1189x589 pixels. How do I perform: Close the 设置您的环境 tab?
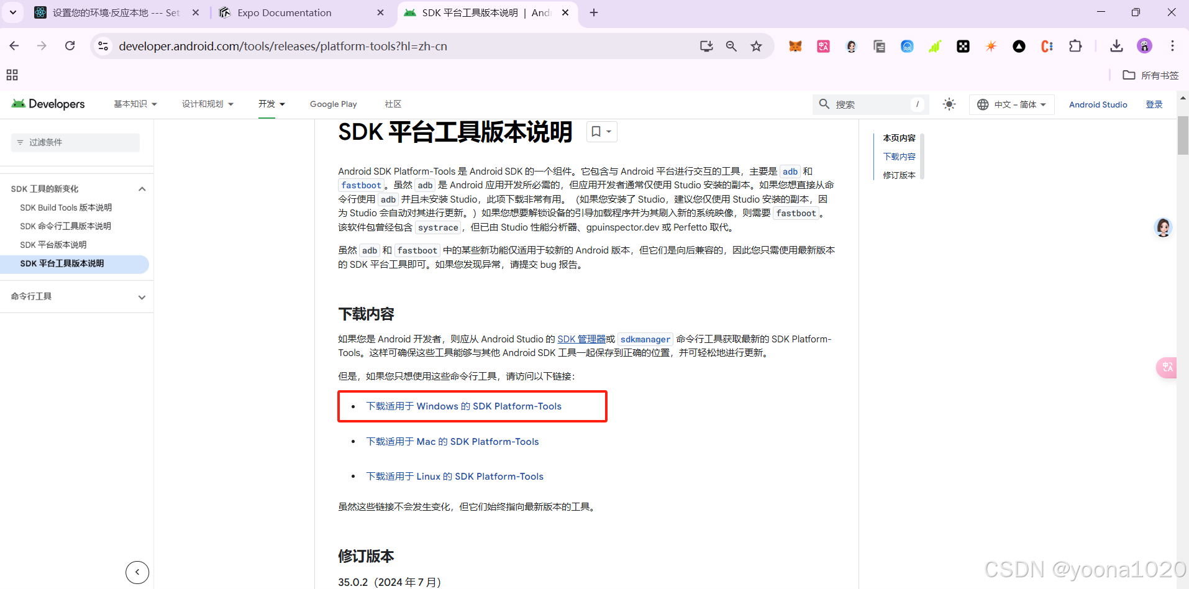196,12
